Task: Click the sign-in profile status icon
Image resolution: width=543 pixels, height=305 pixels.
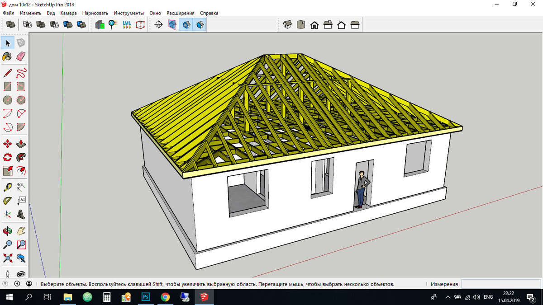Action: tap(29, 284)
